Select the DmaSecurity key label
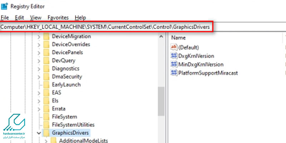The height and width of the screenshot is (143, 286). [67, 77]
